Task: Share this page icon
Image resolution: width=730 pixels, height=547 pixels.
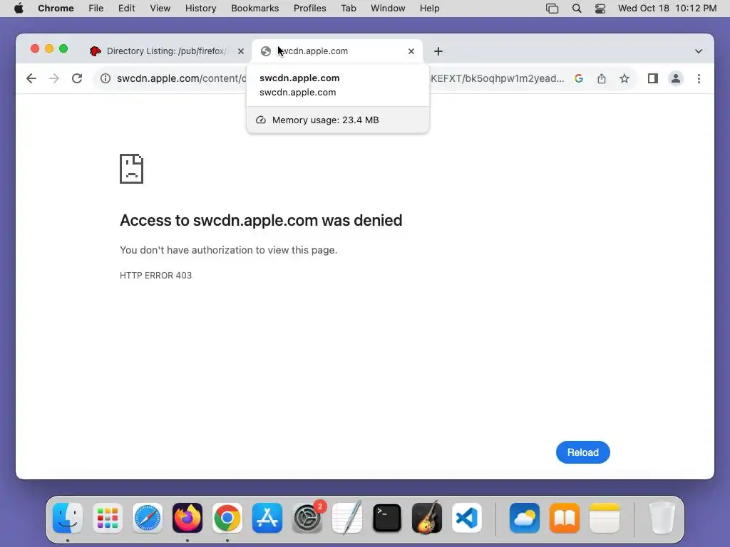Action: pos(602,78)
